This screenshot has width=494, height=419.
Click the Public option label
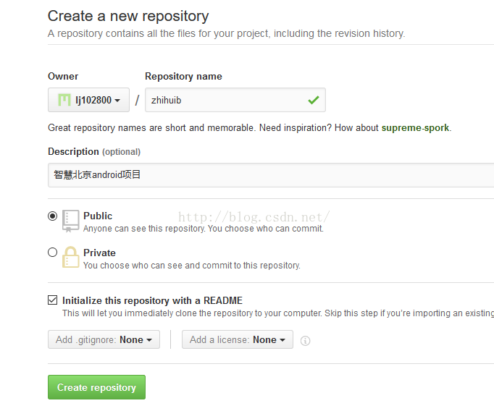coord(98,216)
